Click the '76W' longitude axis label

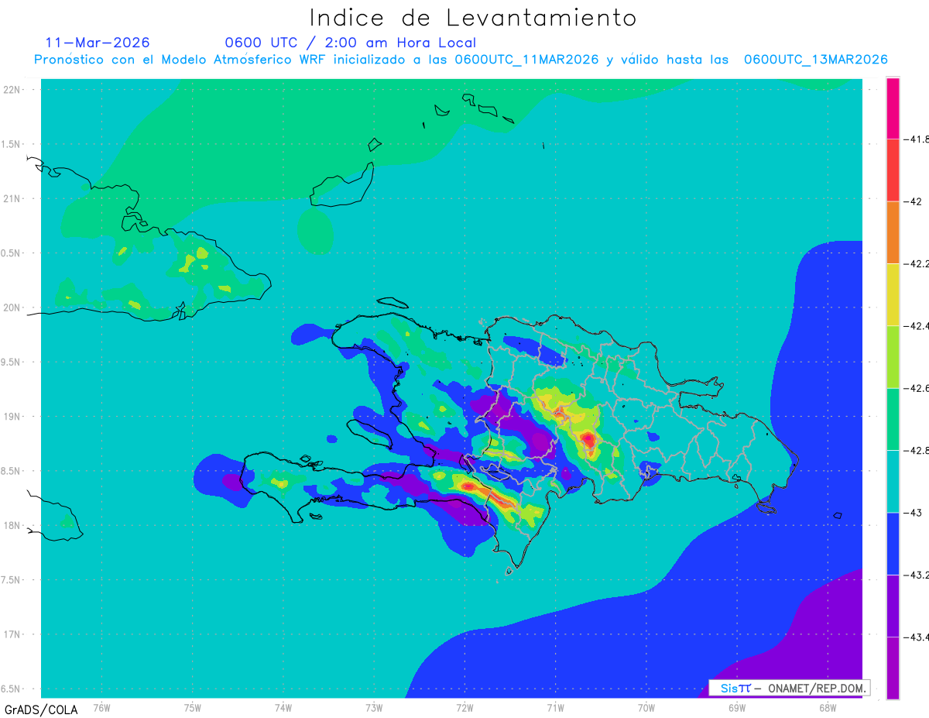click(101, 706)
